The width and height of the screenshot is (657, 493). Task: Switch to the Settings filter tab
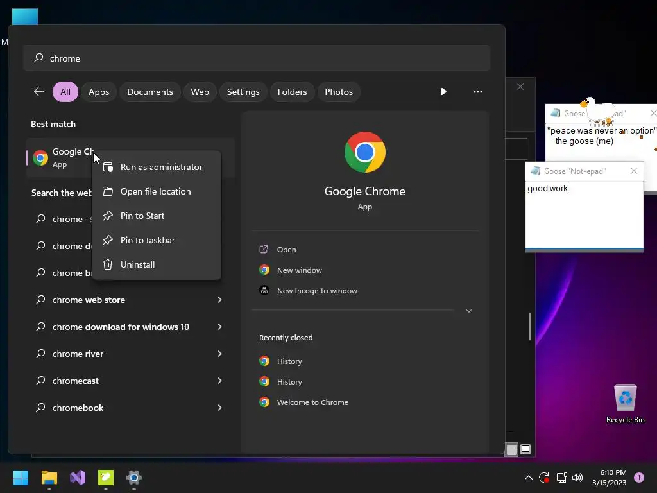[x=243, y=92]
